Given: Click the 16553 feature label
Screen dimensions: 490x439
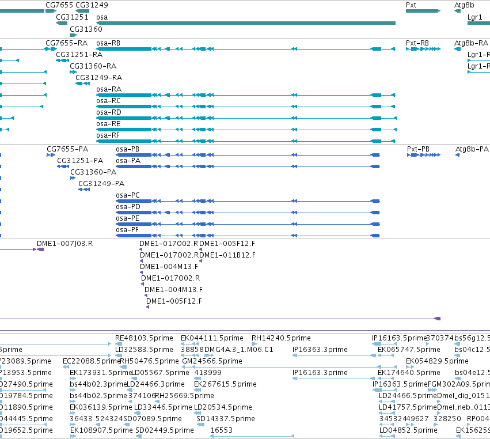Looking at the screenshot, I should click(x=222, y=430).
